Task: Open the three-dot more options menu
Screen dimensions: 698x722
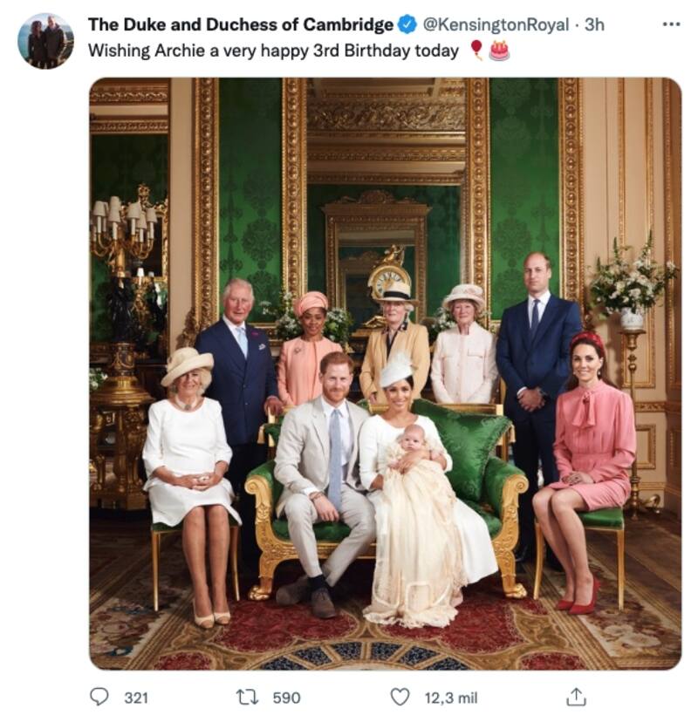Action: click(x=671, y=24)
